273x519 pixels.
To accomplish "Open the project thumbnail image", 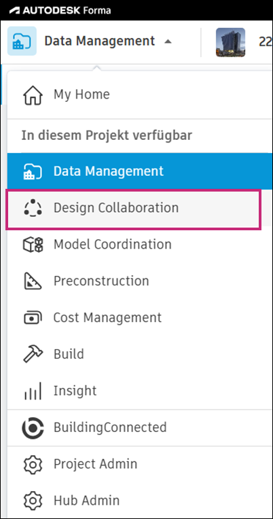I will [x=231, y=42].
